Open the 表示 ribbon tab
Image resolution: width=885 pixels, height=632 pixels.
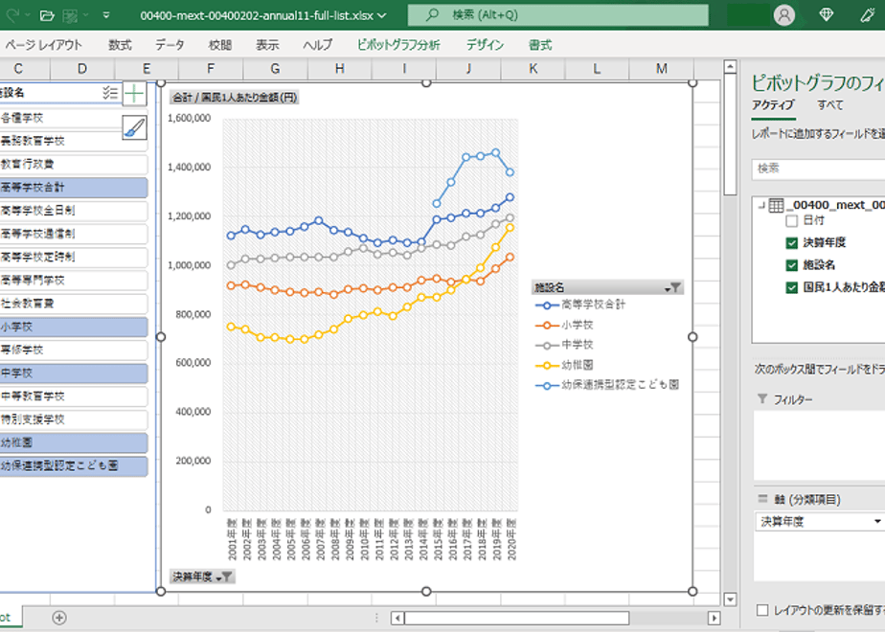pyautogui.click(x=267, y=45)
